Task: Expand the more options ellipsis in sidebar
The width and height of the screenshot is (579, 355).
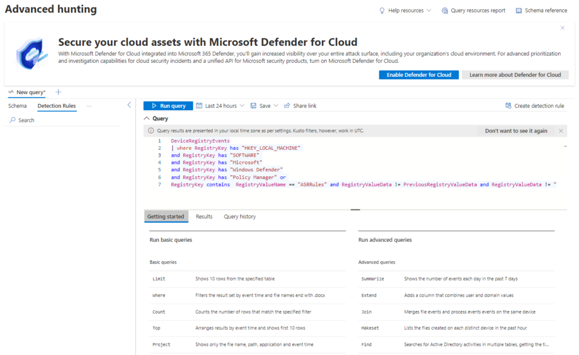Action: 88,106
